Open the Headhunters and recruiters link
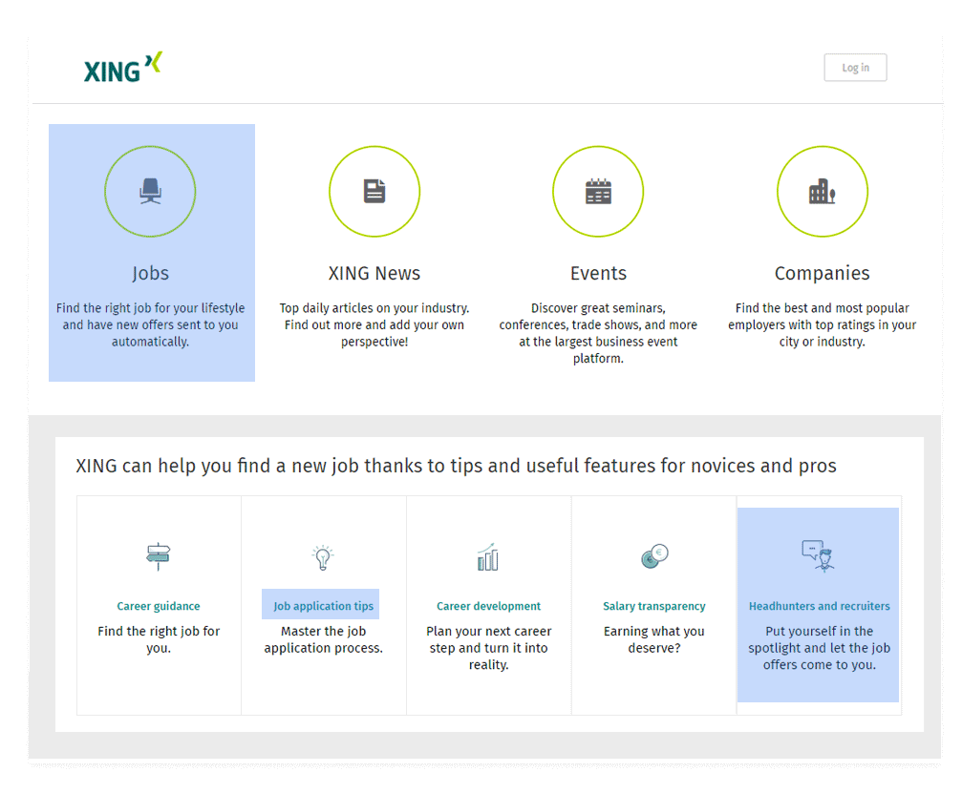 tap(819, 606)
